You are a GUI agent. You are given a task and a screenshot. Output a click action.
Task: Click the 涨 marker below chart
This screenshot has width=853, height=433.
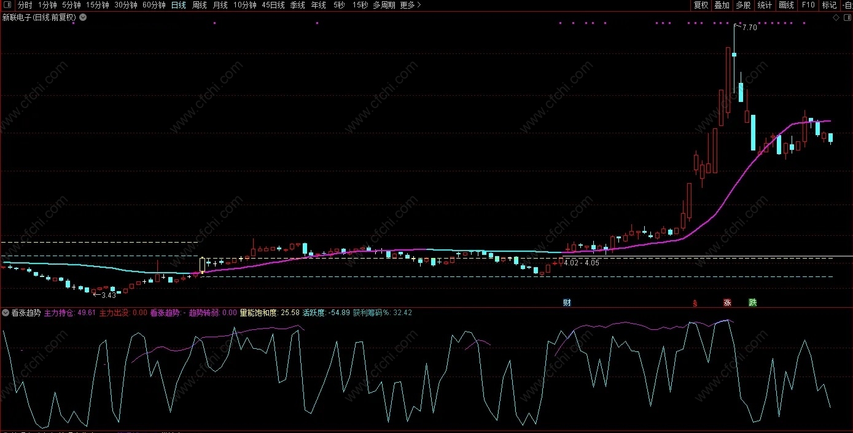point(727,303)
